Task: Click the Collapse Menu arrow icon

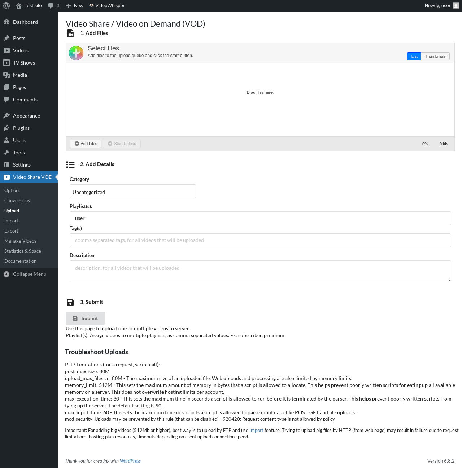Action: [6, 274]
